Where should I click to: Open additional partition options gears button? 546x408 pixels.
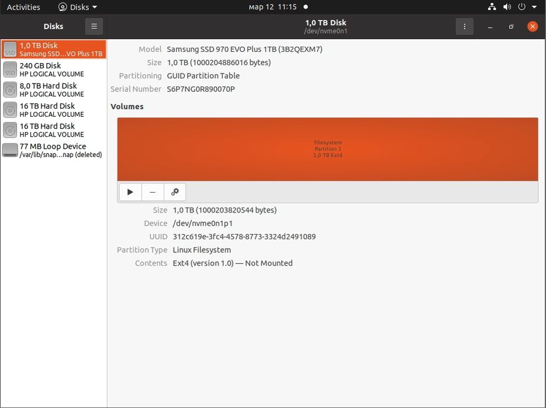click(x=175, y=192)
